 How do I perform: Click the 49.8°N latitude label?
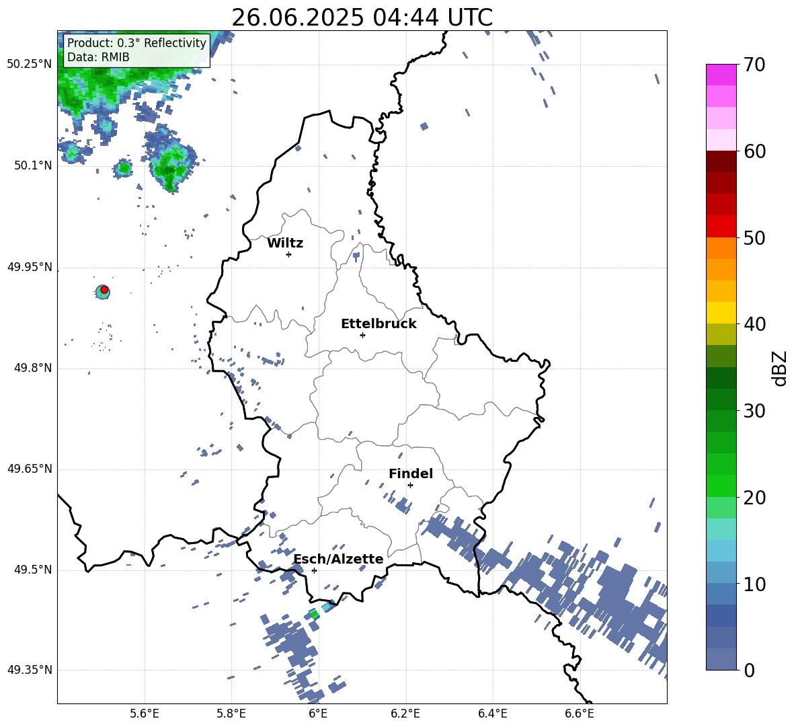point(33,368)
